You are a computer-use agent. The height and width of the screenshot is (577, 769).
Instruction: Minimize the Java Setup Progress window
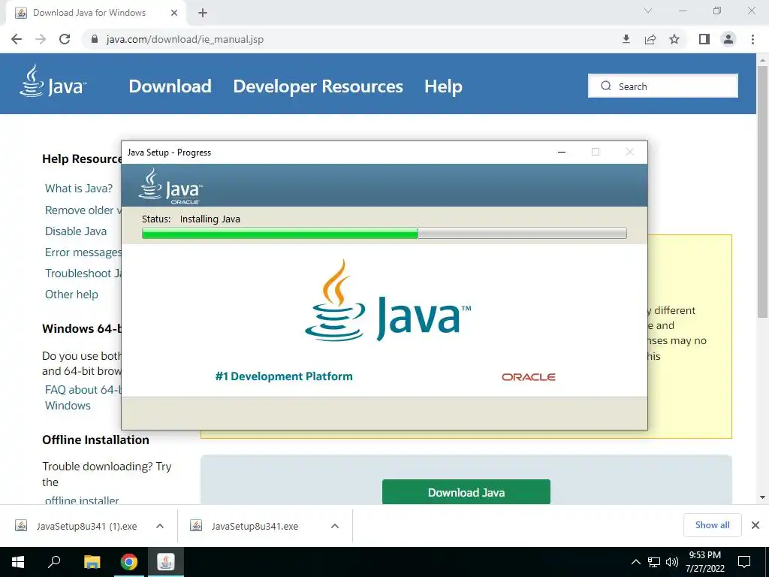coord(562,152)
